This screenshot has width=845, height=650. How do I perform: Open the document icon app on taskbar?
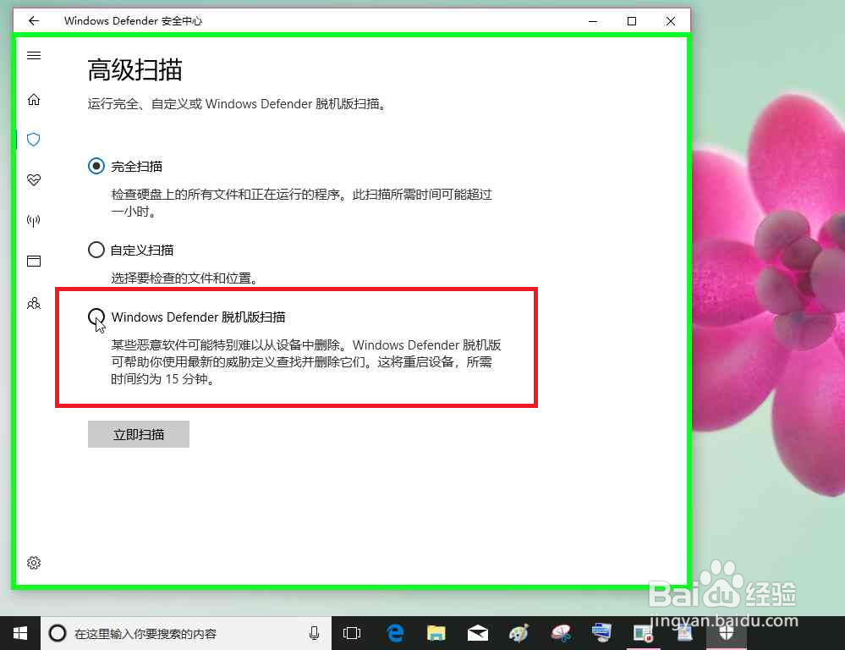[684, 633]
